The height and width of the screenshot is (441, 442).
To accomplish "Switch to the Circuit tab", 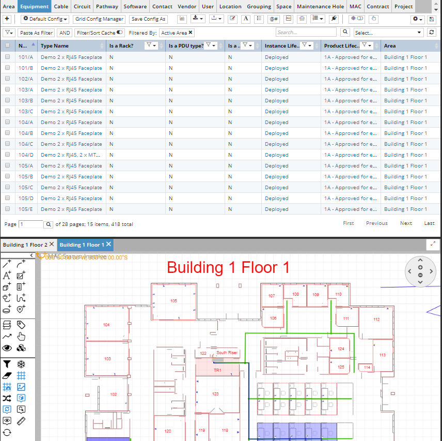I will pos(82,6).
